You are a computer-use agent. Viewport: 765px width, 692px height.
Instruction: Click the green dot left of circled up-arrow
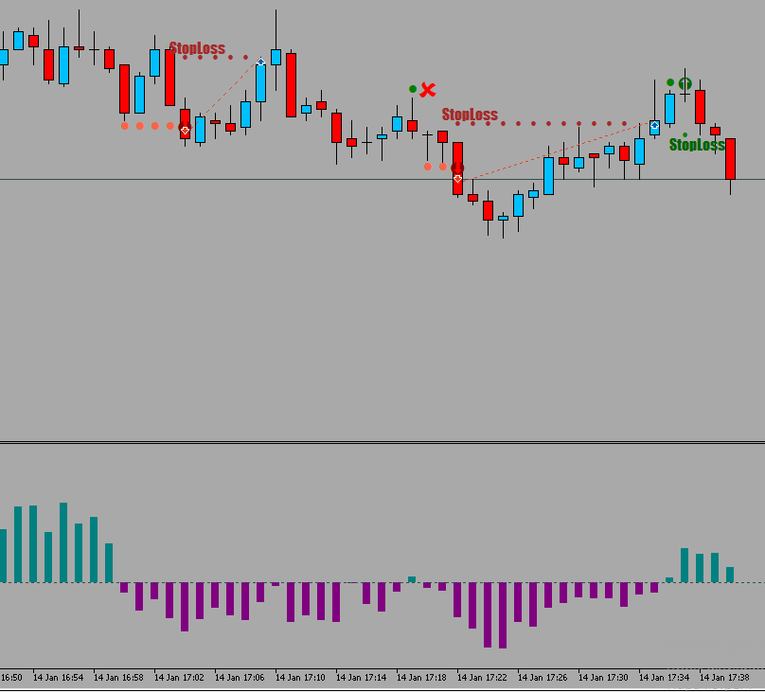point(670,82)
